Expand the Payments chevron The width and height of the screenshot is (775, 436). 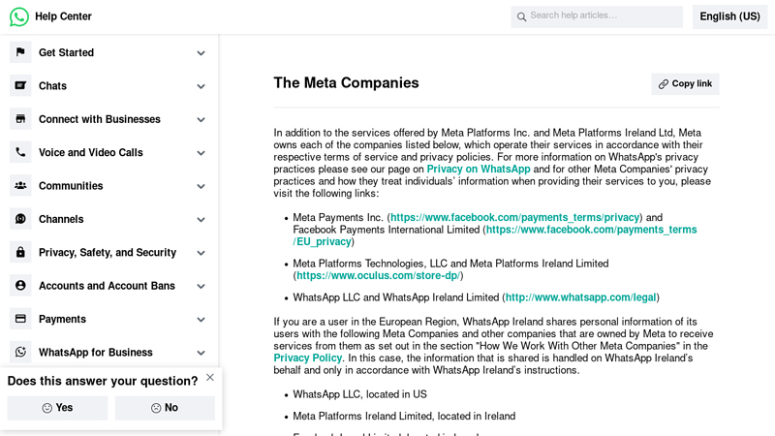click(x=201, y=320)
